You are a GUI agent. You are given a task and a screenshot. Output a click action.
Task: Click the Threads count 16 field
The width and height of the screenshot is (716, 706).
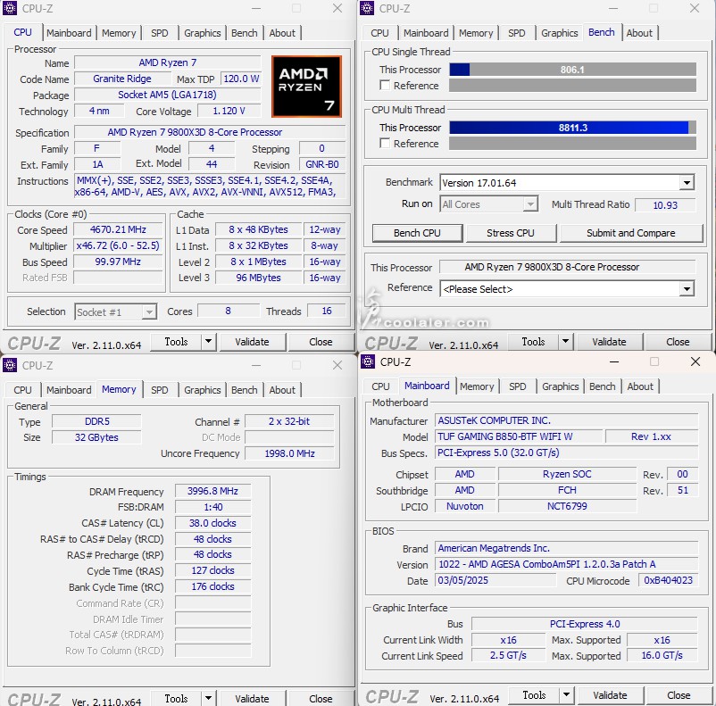coord(327,311)
